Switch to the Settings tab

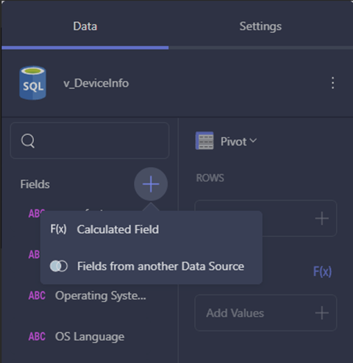260,26
